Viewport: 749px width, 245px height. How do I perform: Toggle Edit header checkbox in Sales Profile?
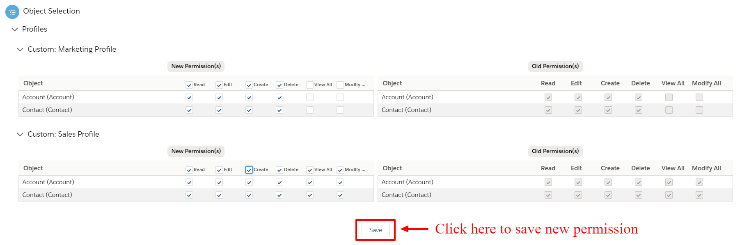click(219, 170)
